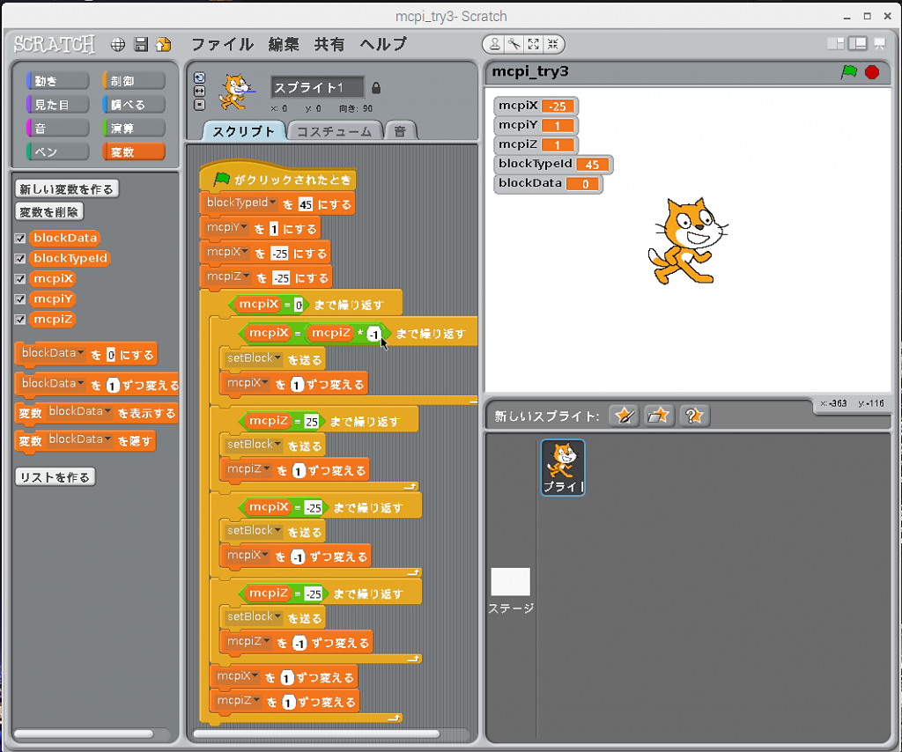Click the block palette horizontal scrollbar
902x752 pixels.
coord(84,734)
